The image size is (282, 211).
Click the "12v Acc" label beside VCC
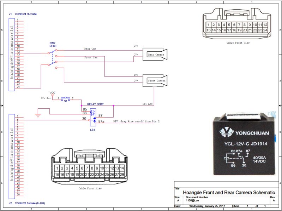pos(46,98)
